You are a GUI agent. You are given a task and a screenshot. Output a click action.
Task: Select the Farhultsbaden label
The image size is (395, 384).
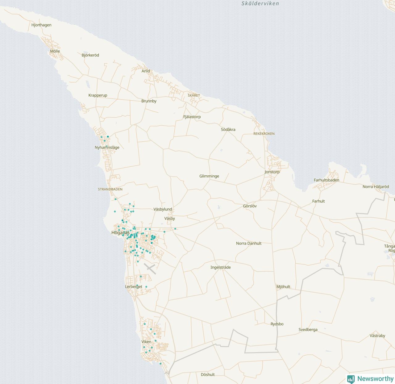pos(326,180)
